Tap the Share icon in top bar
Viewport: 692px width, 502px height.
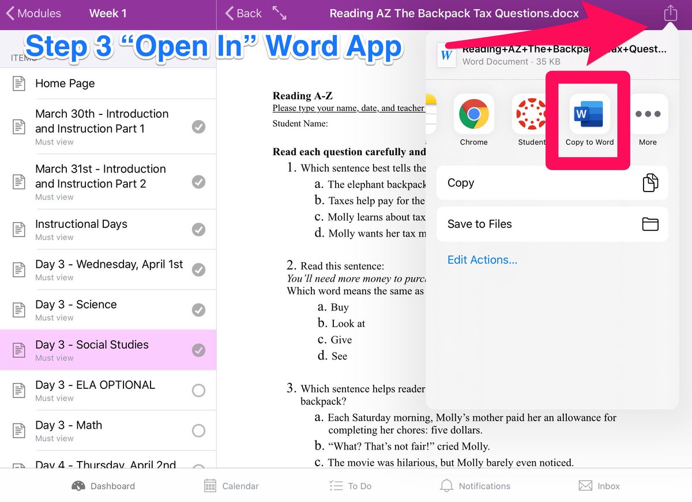670,13
